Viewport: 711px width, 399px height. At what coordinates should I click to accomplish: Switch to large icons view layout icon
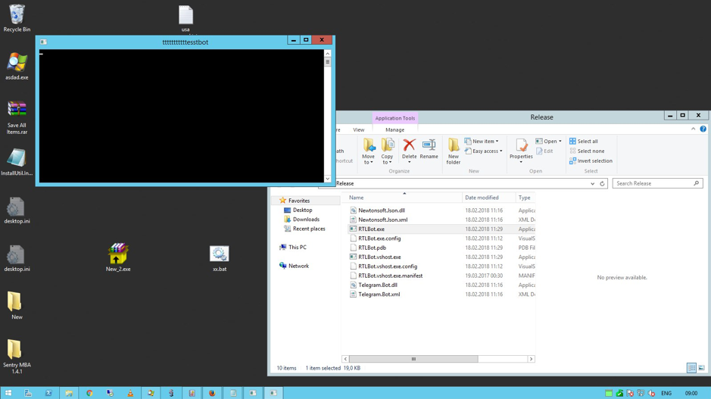[701, 368]
